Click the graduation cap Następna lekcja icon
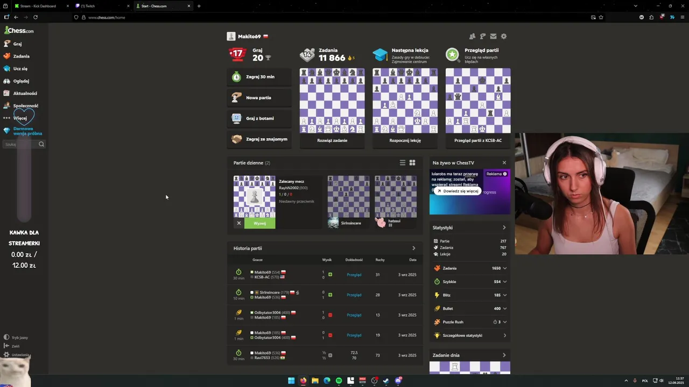The height and width of the screenshot is (387, 689). 380,54
